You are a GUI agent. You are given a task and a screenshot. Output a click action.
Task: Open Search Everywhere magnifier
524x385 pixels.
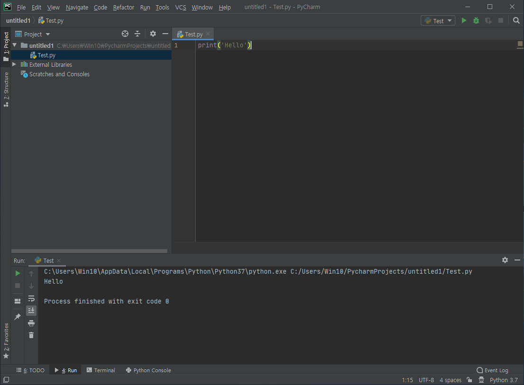click(516, 21)
